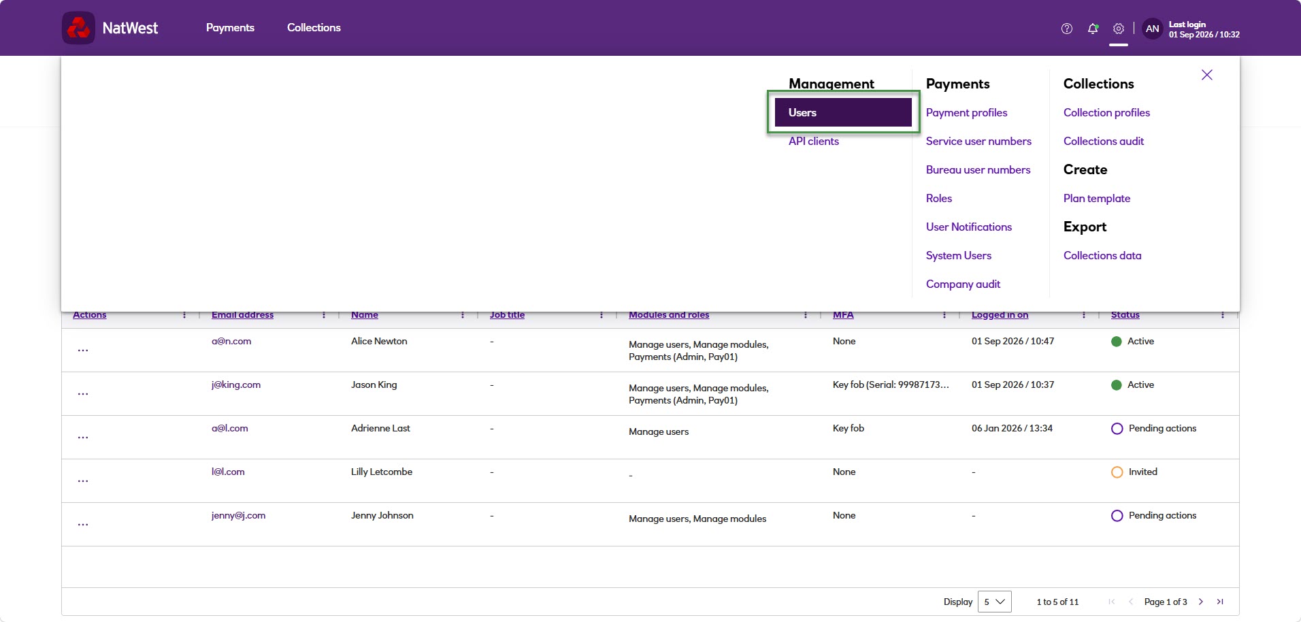1301x622 pixels.
Task: Open Service user numbers link
Action: click(978, 141)
